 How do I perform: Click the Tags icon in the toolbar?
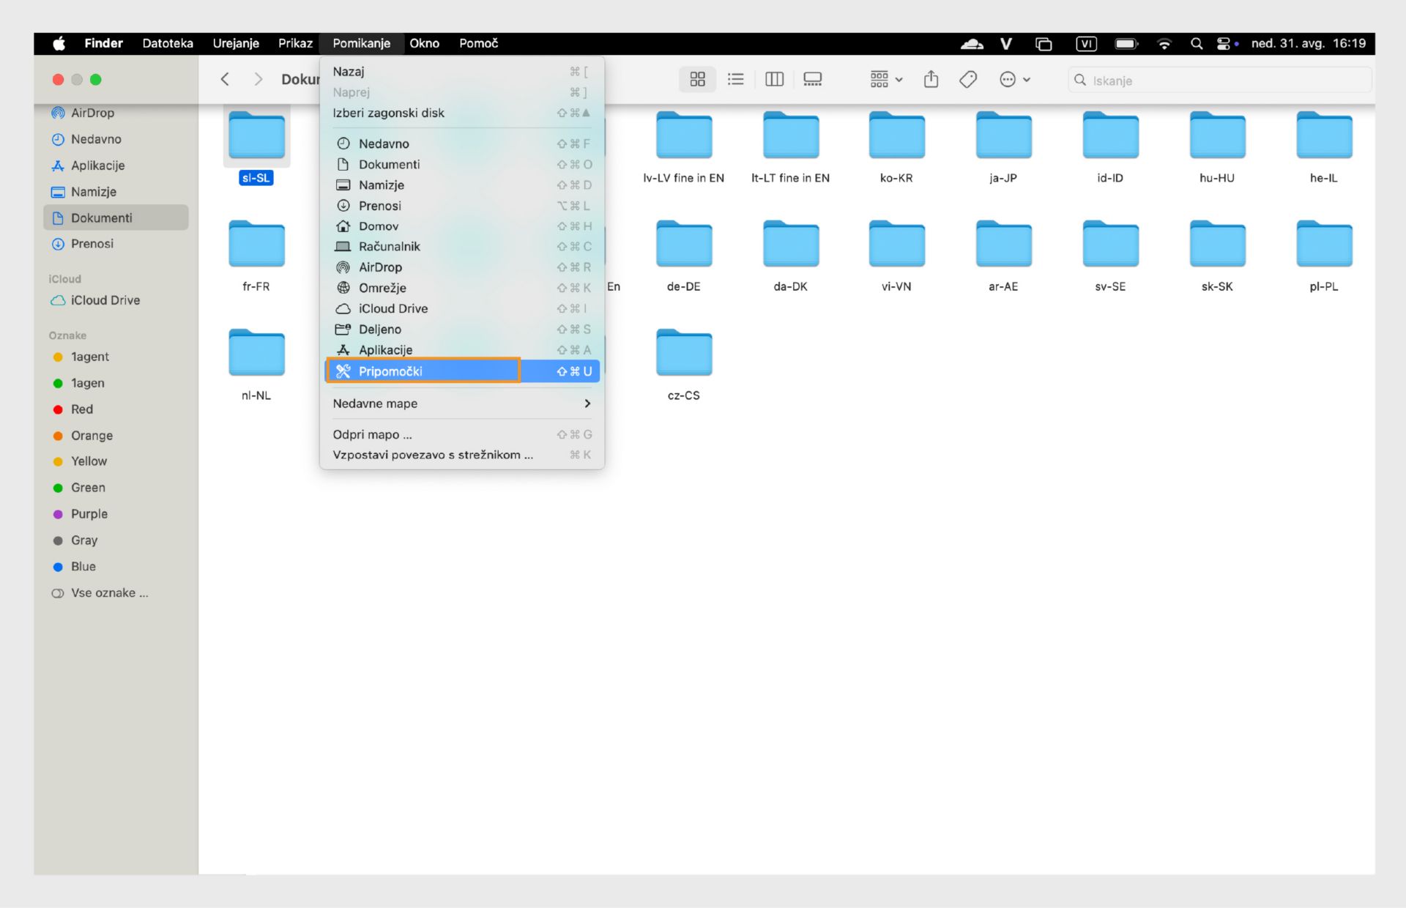pos(968,79)
